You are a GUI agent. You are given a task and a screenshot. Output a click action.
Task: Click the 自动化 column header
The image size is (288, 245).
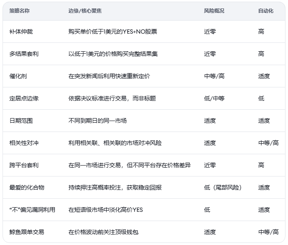266,11
